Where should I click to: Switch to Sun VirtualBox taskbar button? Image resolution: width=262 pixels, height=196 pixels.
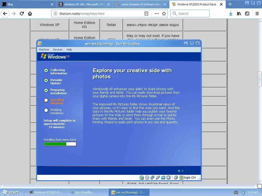click(88, 192)
